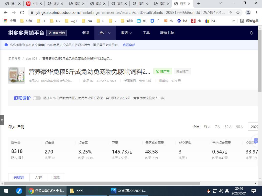Open the Windows notification center
262x196 pixels.
click(254, 191)
